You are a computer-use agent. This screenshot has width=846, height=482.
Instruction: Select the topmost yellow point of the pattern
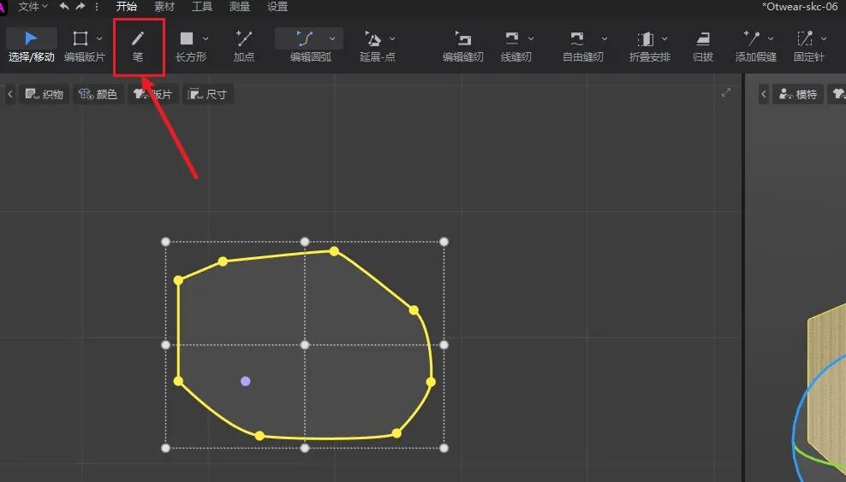click(335, 251)
